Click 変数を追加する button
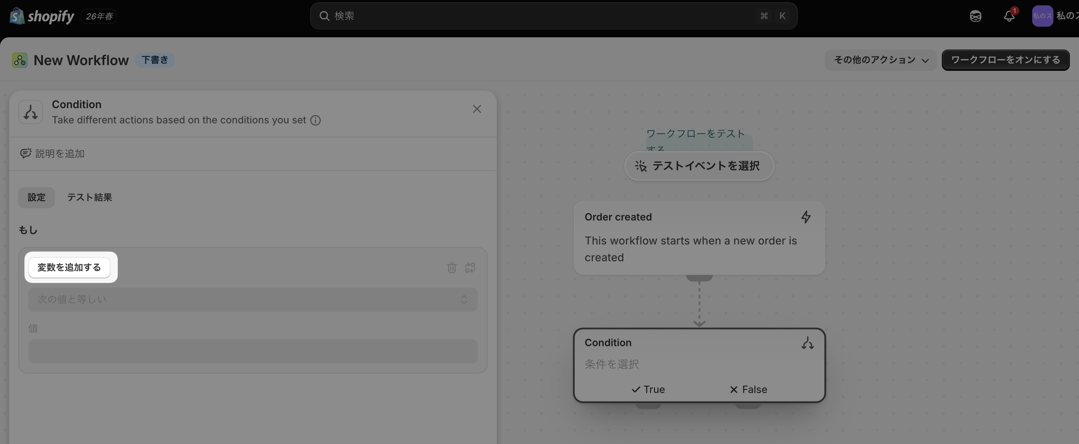This screenshot has height=444, width=1079. tap(69, 267)
